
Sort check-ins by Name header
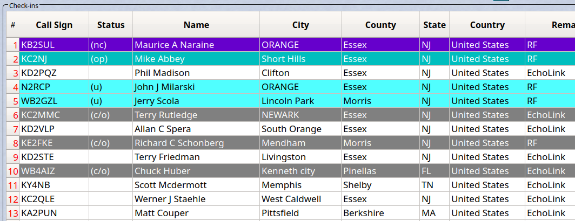click(x=196, y=25)
